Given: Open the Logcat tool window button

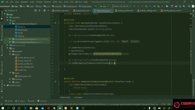Looking at the screenshot, I should tap(20, 101).
